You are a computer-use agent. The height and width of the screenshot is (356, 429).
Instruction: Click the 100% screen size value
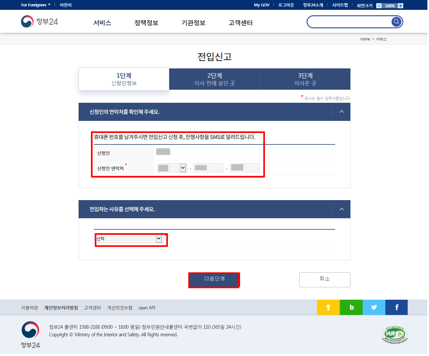pos(390,6)
